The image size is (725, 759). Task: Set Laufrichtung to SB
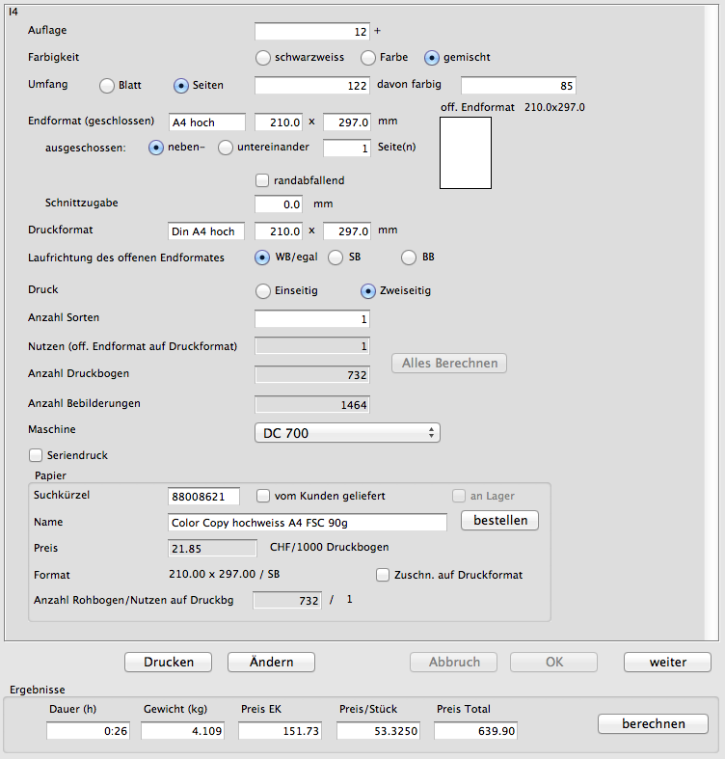click(x=336, y=258)
